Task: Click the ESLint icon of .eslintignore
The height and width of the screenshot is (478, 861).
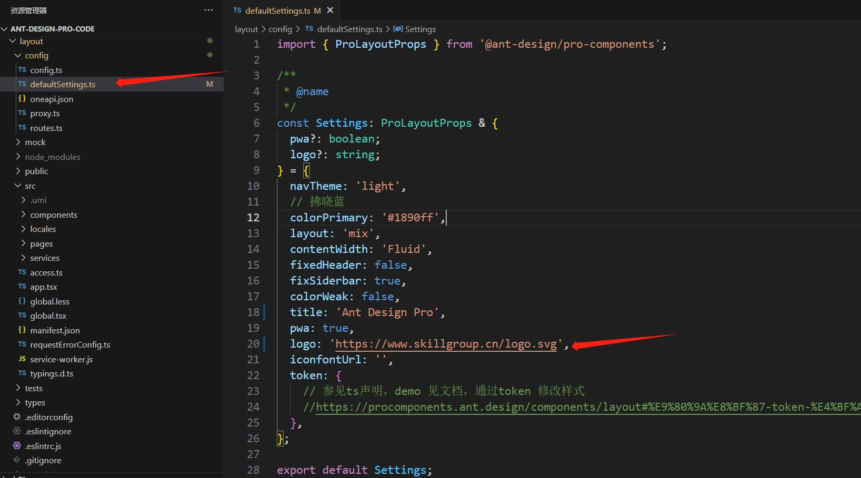Action: pyautogui.click(x=17, y=431)
